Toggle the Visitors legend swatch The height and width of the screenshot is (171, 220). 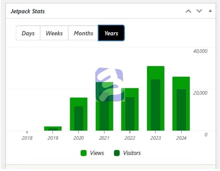[x=117, y=153]
